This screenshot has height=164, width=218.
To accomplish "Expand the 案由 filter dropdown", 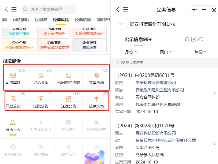I will tap(165, 52).
